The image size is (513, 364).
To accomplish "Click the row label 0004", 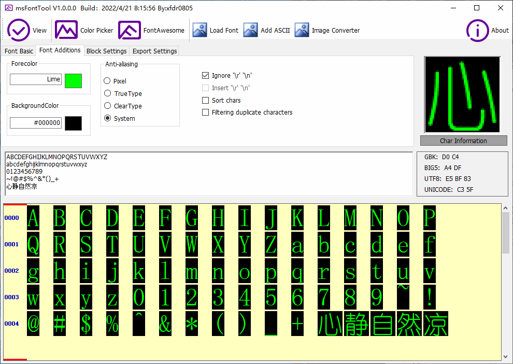I will click(x=12, y=324).
